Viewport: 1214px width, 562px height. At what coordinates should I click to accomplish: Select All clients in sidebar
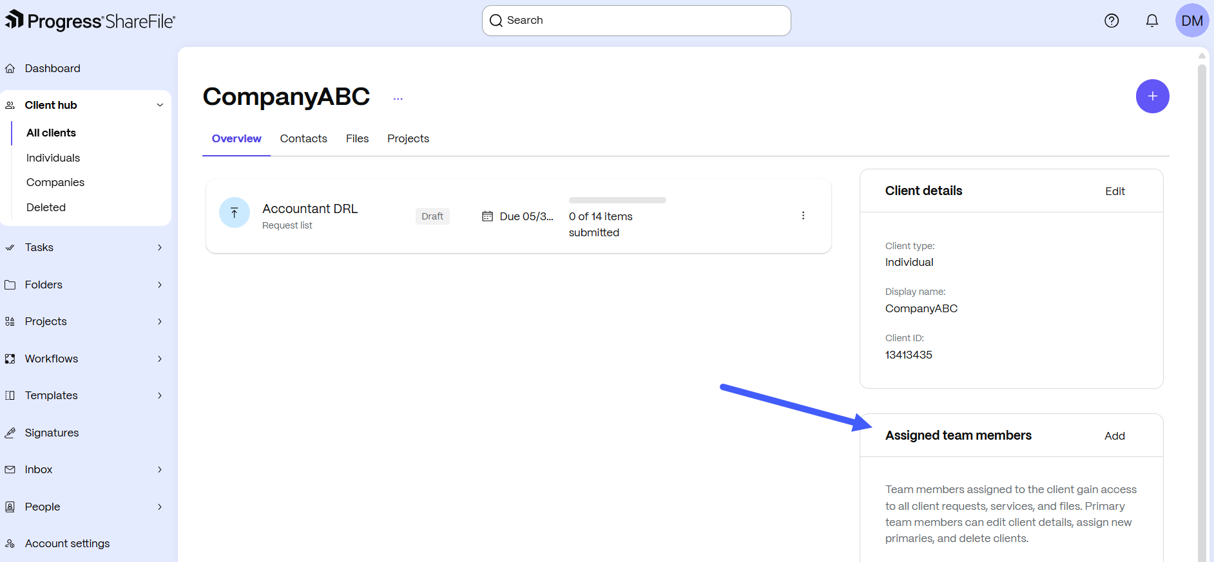[51, 133]
